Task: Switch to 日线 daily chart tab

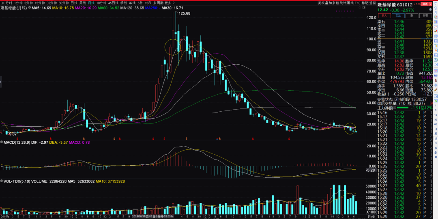Action: (74, 3)
